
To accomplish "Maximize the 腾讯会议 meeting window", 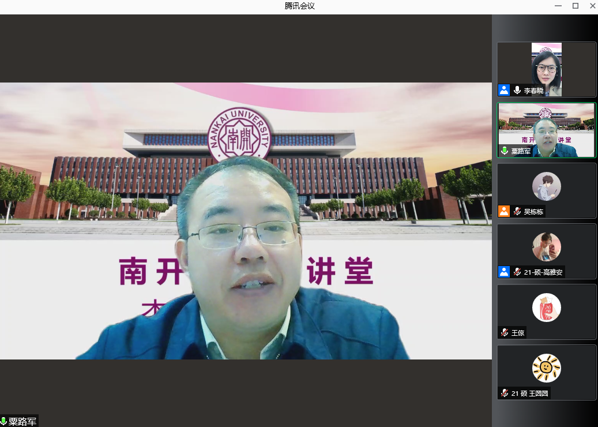I will point(575,6).
